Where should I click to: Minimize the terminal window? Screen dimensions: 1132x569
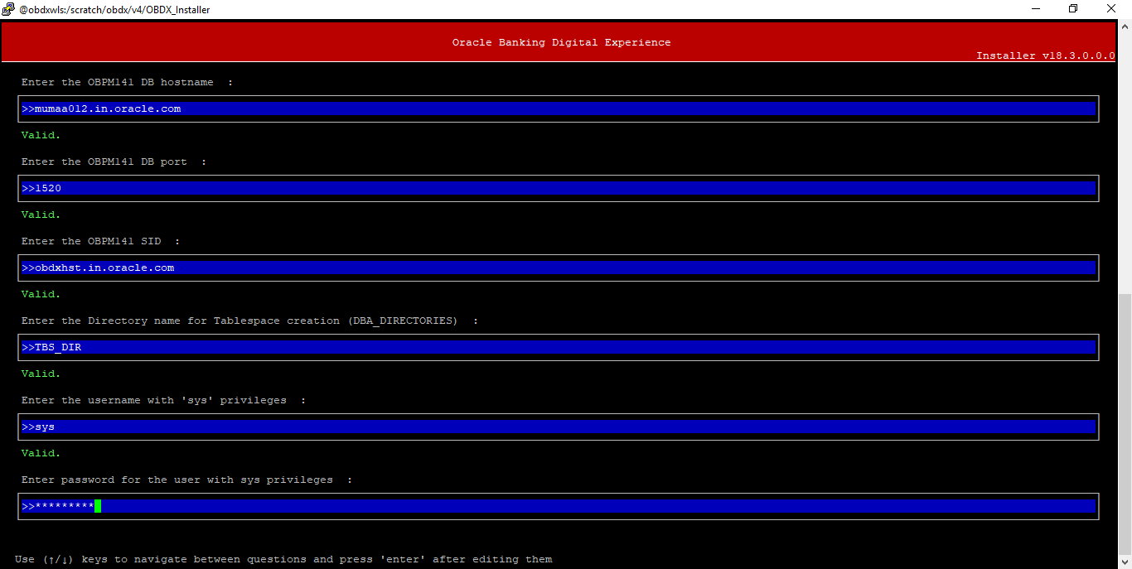(1036, 9)
